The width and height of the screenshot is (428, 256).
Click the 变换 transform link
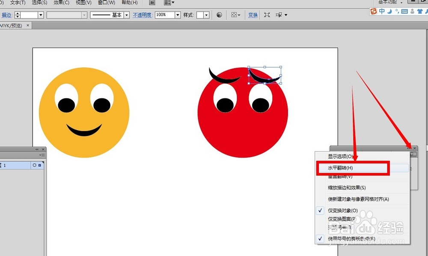point(253,15)
